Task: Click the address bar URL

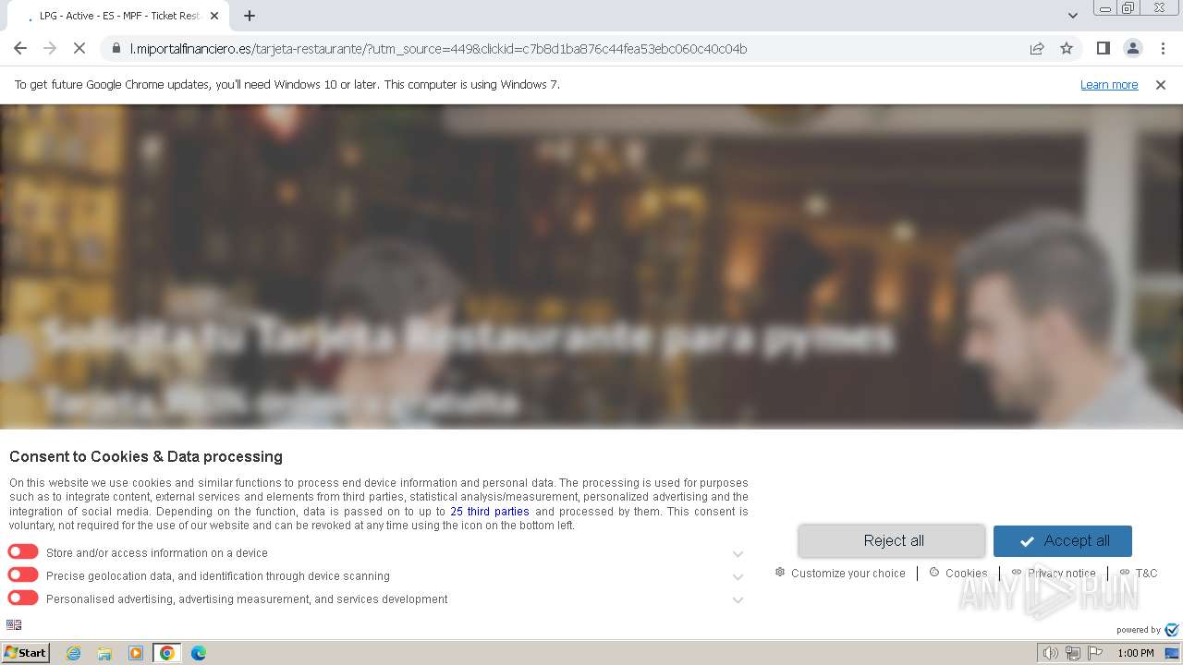Action: click(x=438, y=49)
